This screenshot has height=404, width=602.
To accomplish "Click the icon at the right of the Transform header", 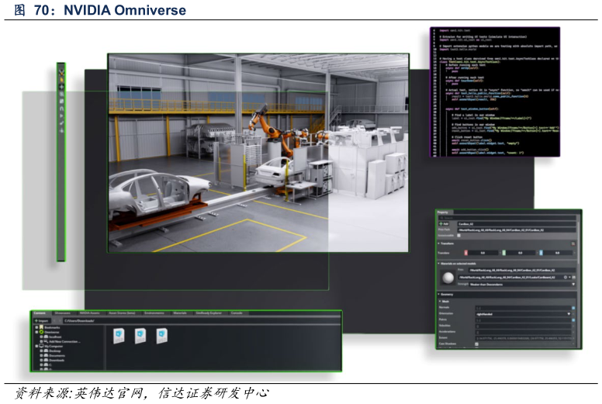I will [x=573, y=243].
